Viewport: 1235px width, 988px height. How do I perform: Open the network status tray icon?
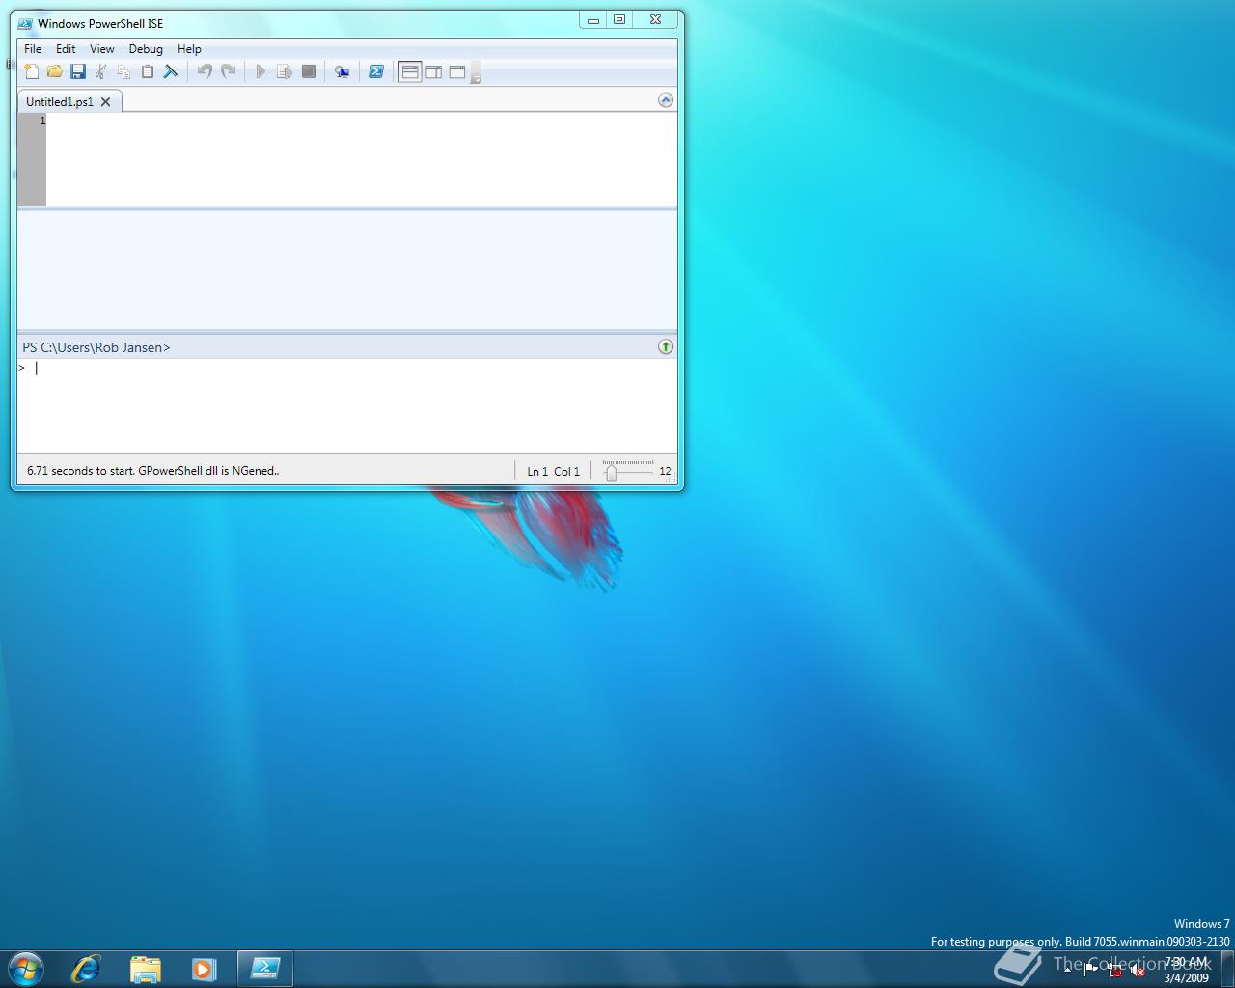tap(1114, 971)
